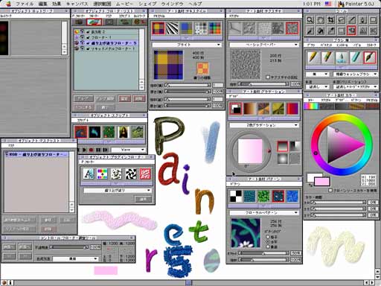The image size is (381, 286).
Task: Open the File menu (ファイル)
Action: click(25, 4)
